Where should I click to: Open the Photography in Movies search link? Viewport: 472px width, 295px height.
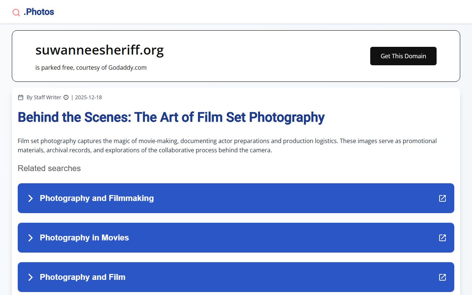(84, 238)
